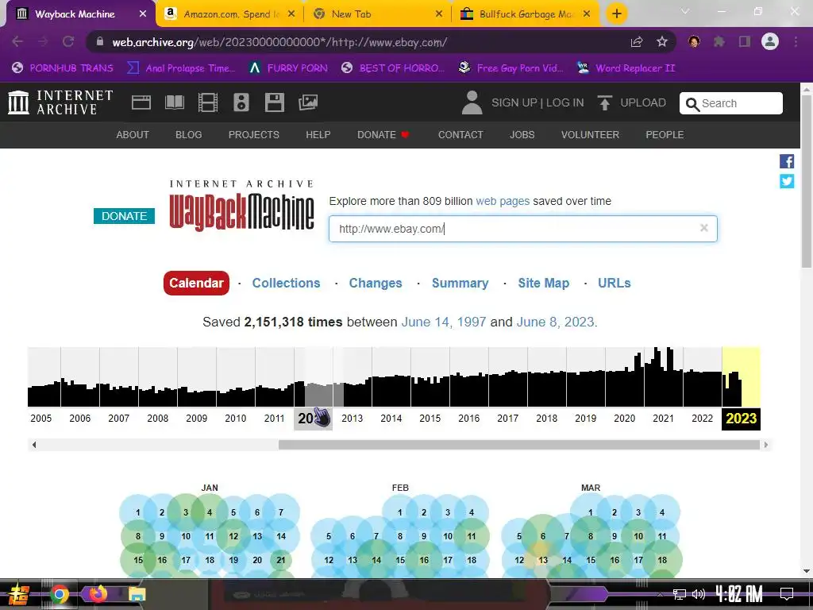
Task: Open the Changes view
Action: tap(376, 283)
